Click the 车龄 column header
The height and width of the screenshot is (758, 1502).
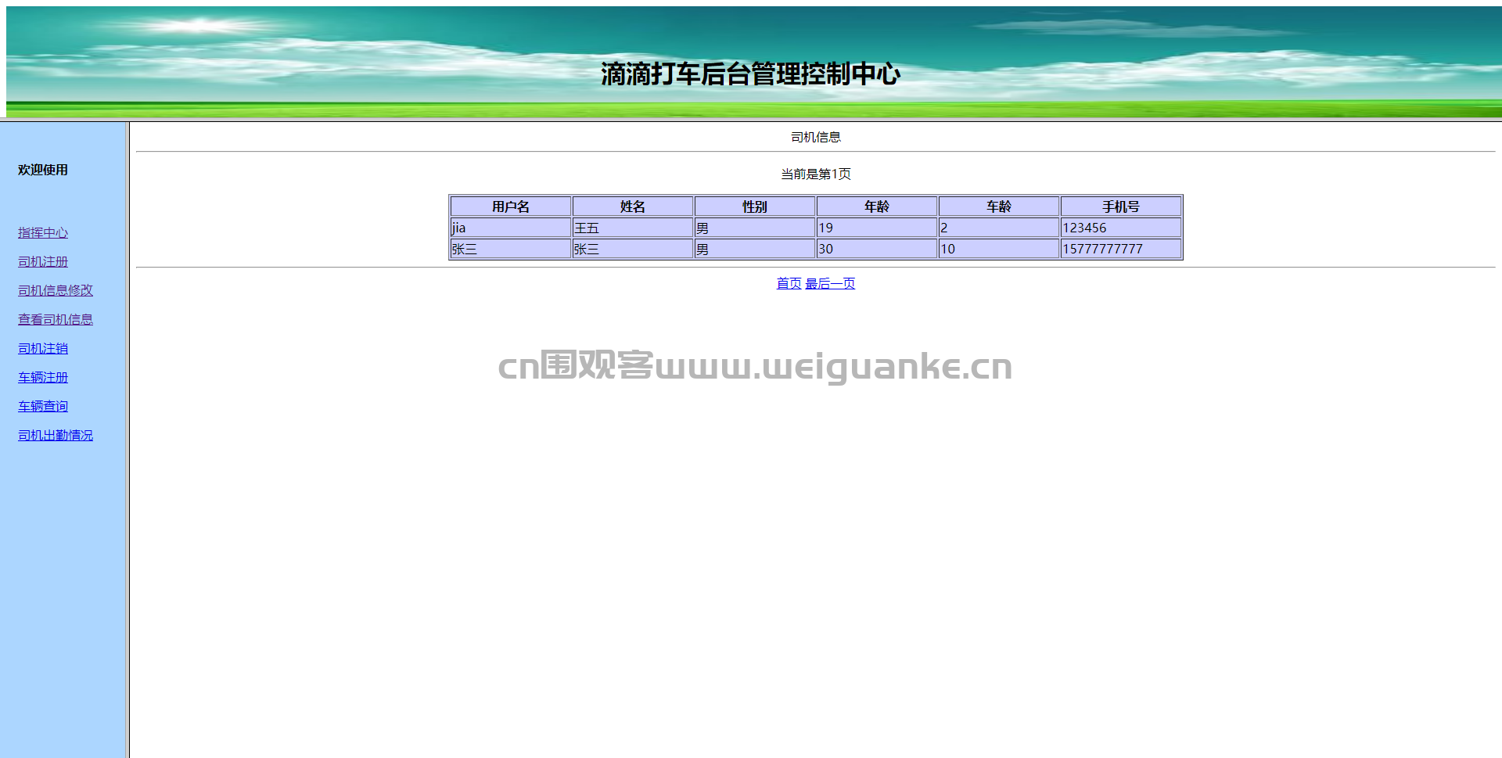[x=999, y=207]
